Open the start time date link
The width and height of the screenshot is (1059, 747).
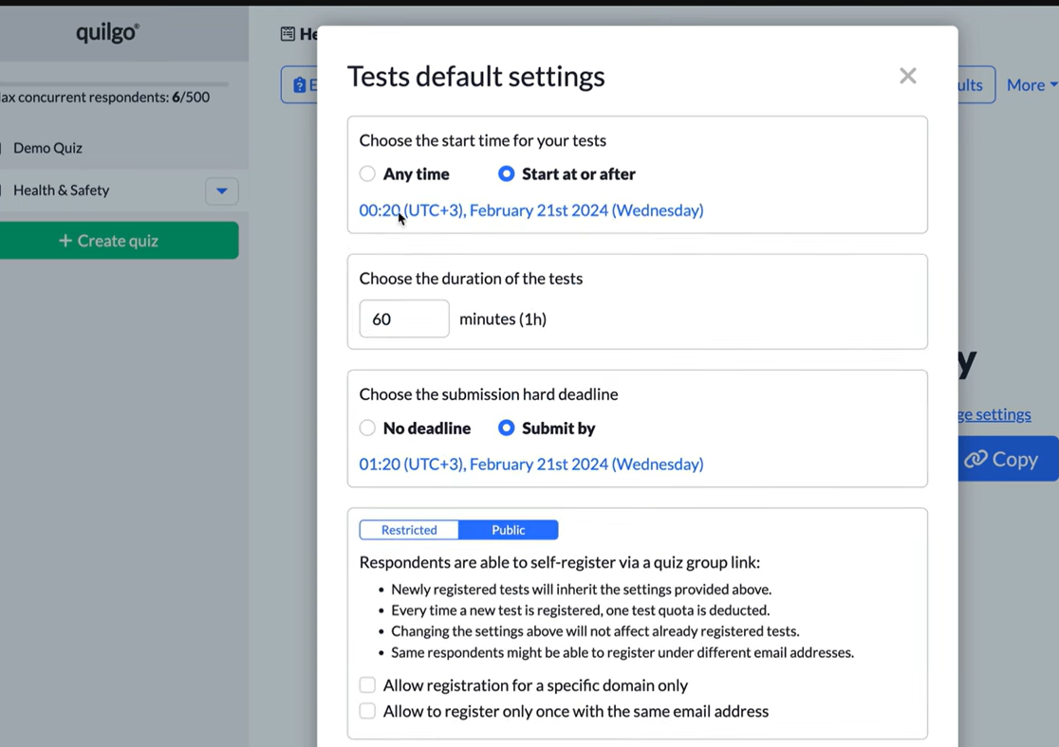[x=530, y=210]
